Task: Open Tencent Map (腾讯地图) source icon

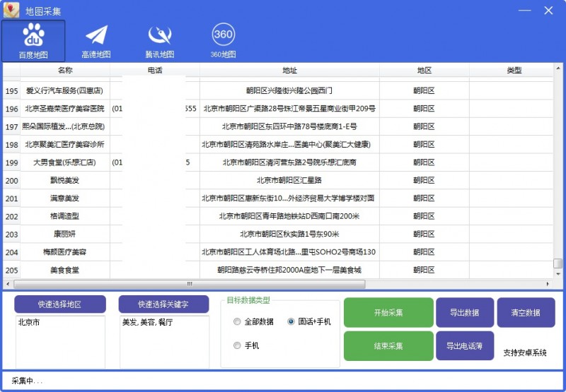Action: coord(159,40)
